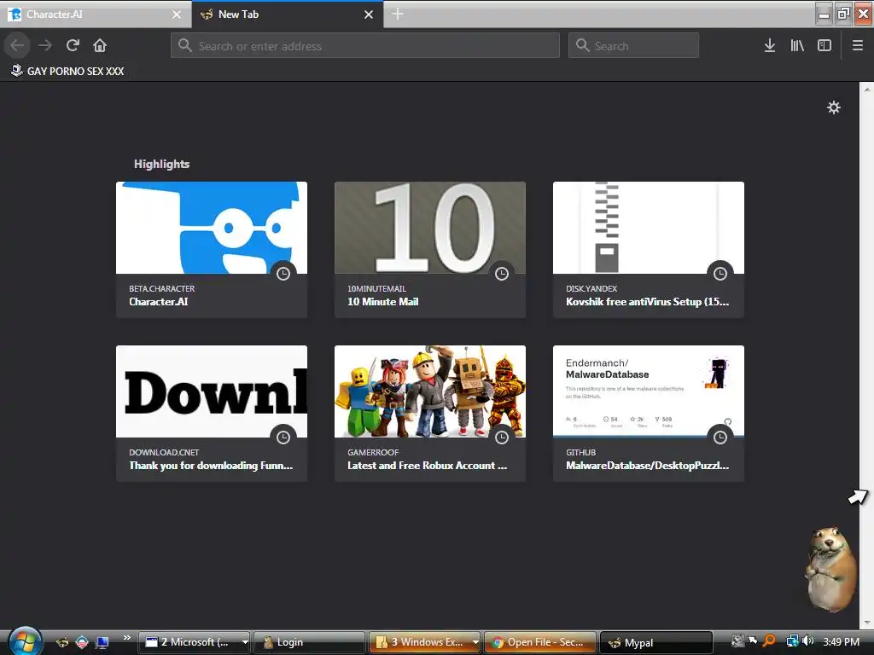Click the Mypal taskbar button

656,642
